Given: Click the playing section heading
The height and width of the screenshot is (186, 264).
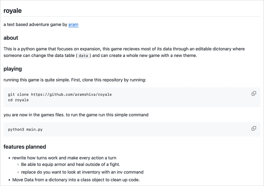Looking at the screenshot, I should click(x=13, y=69).
